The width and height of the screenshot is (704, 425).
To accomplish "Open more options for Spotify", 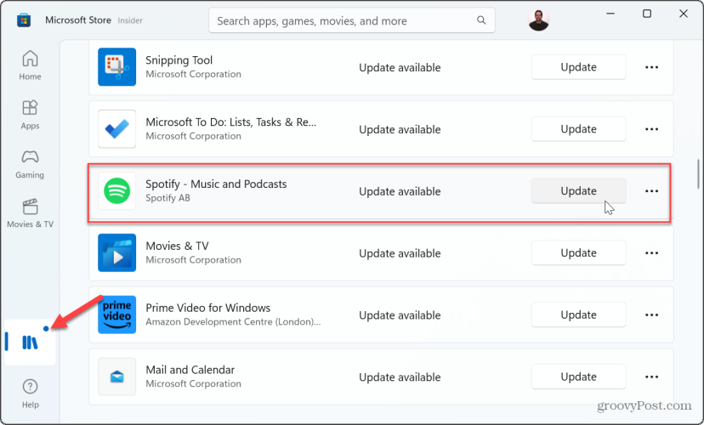I will coord(651,191).
